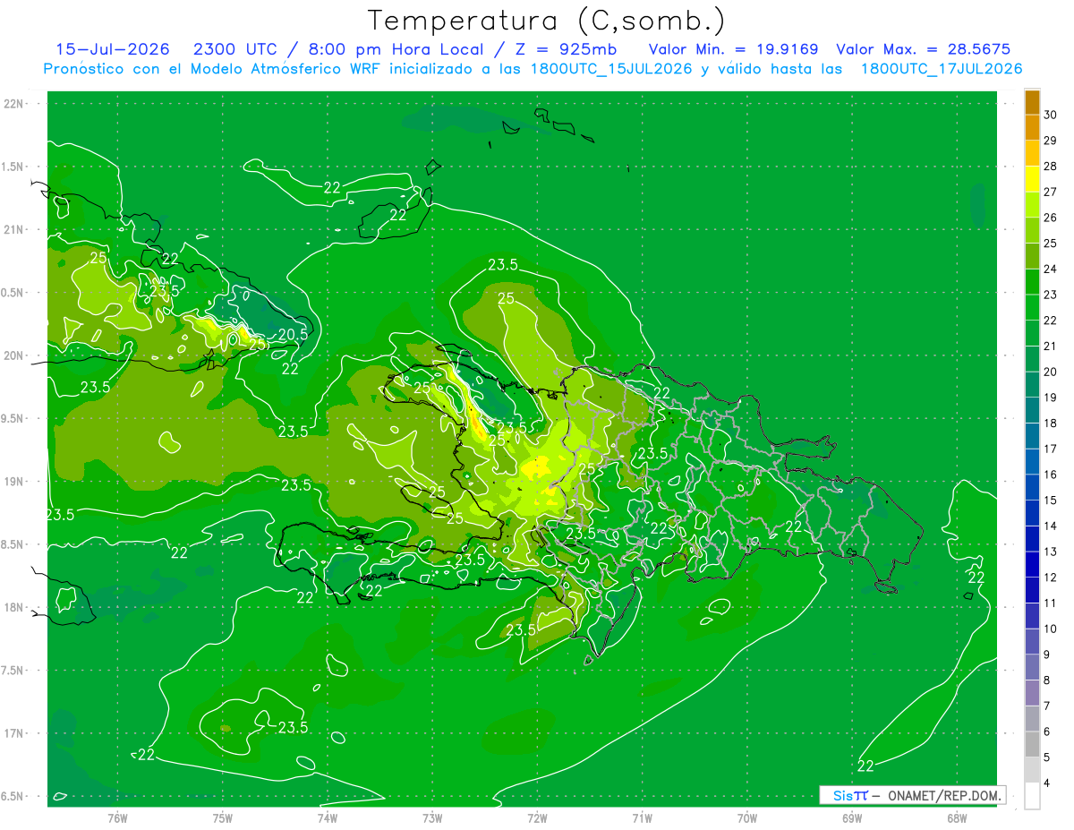Image resolution: width=1074 pixels, height=830 pixels.
Task: Click the "Valor Max. = 28.5675" readout
Action: click(x=923, y=49)
